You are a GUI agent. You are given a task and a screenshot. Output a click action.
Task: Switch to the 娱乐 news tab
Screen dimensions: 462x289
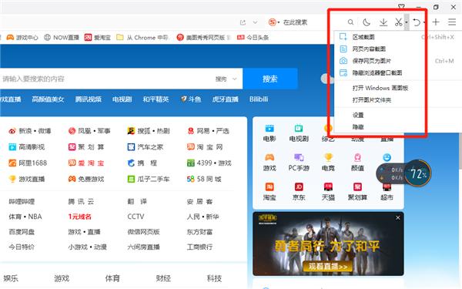(x=11, y=278)
